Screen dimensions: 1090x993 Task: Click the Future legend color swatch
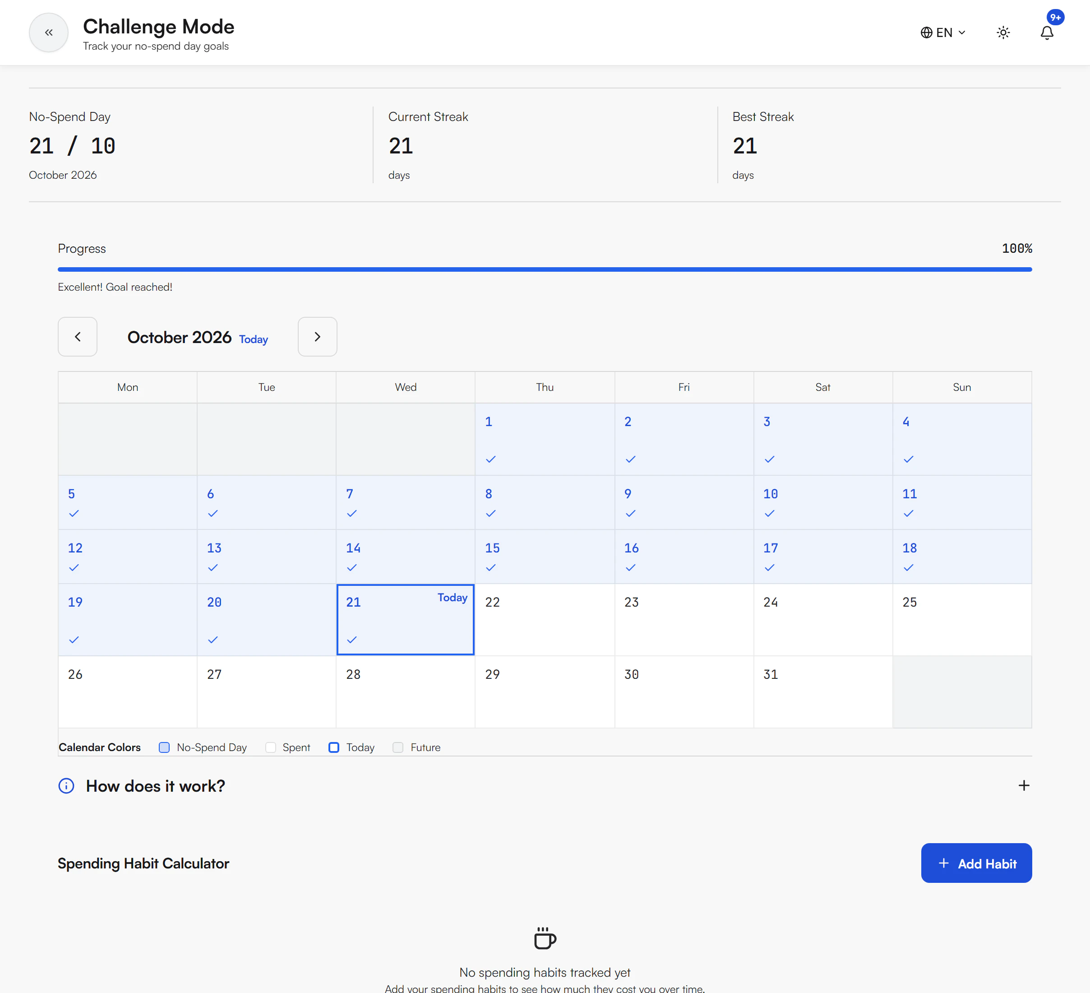[397, 747]
